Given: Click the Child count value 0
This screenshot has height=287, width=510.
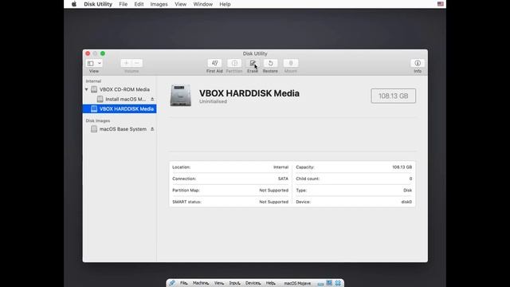Looking at the screenshot, I should [410, 179].
